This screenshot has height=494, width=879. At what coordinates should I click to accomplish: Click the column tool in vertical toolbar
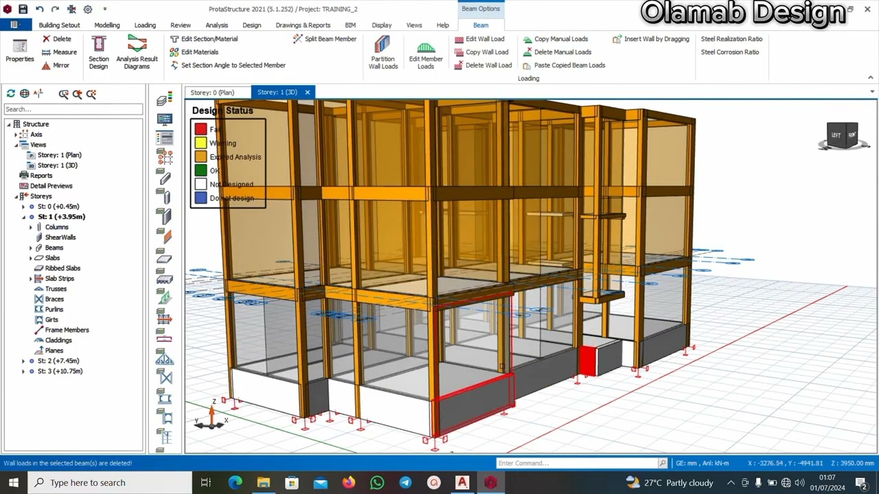(x=164, y=198)
